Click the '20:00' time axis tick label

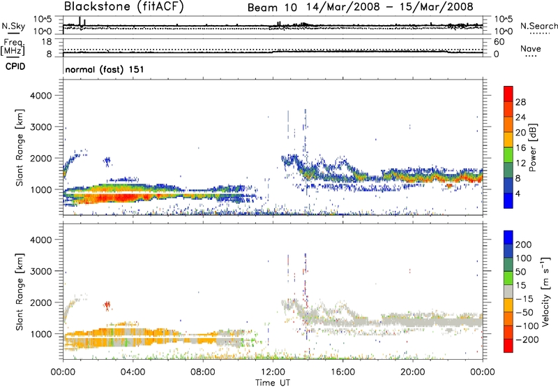click(x=413, y=372)
